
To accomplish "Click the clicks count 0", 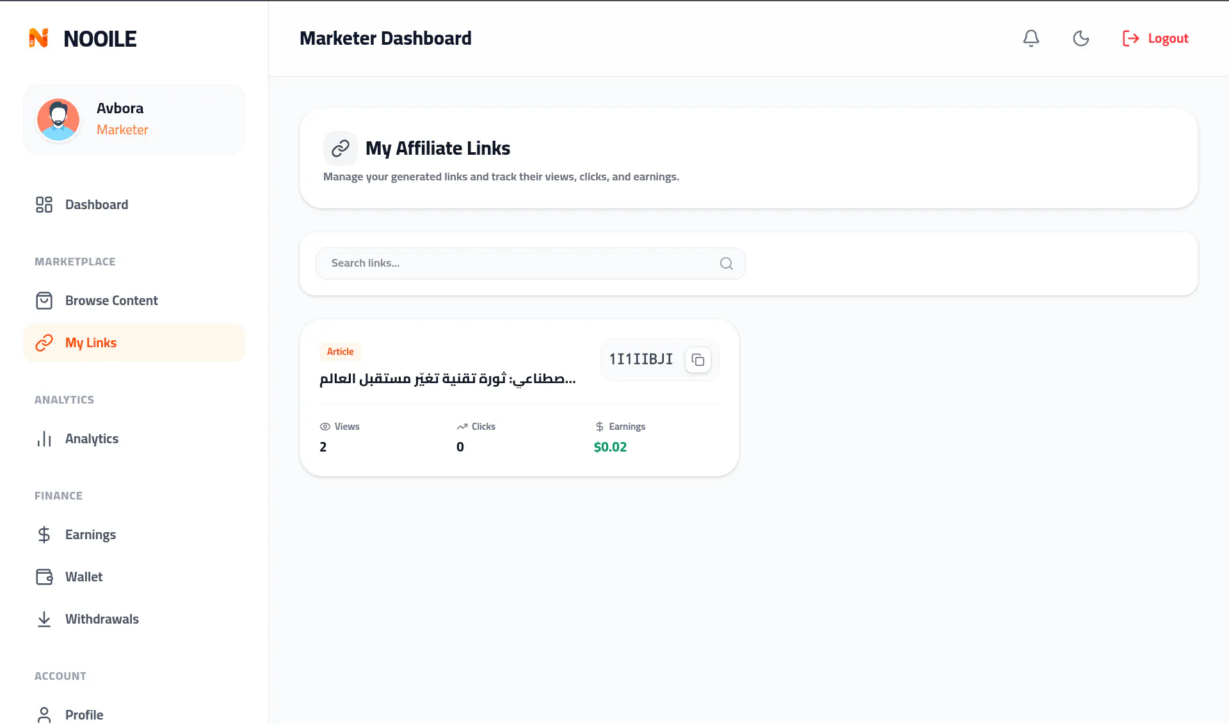I will point(460,447).
